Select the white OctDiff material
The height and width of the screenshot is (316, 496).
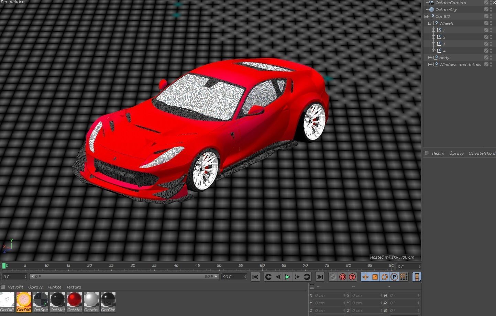tap(7, 302)
